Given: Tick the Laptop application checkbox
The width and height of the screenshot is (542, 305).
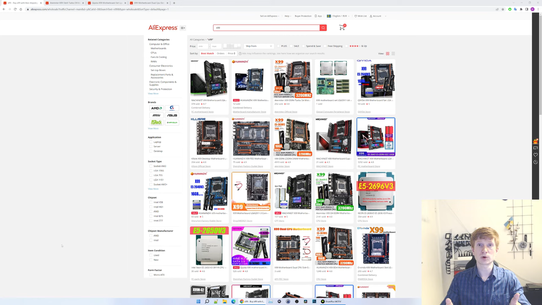Looking at the screenshot, I should point(151,142).
